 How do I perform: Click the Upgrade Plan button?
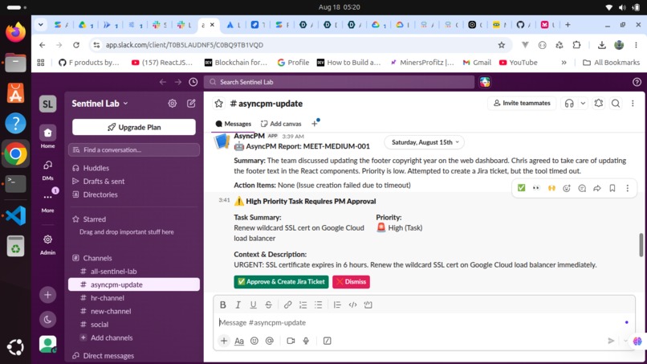tap(134, 127)
